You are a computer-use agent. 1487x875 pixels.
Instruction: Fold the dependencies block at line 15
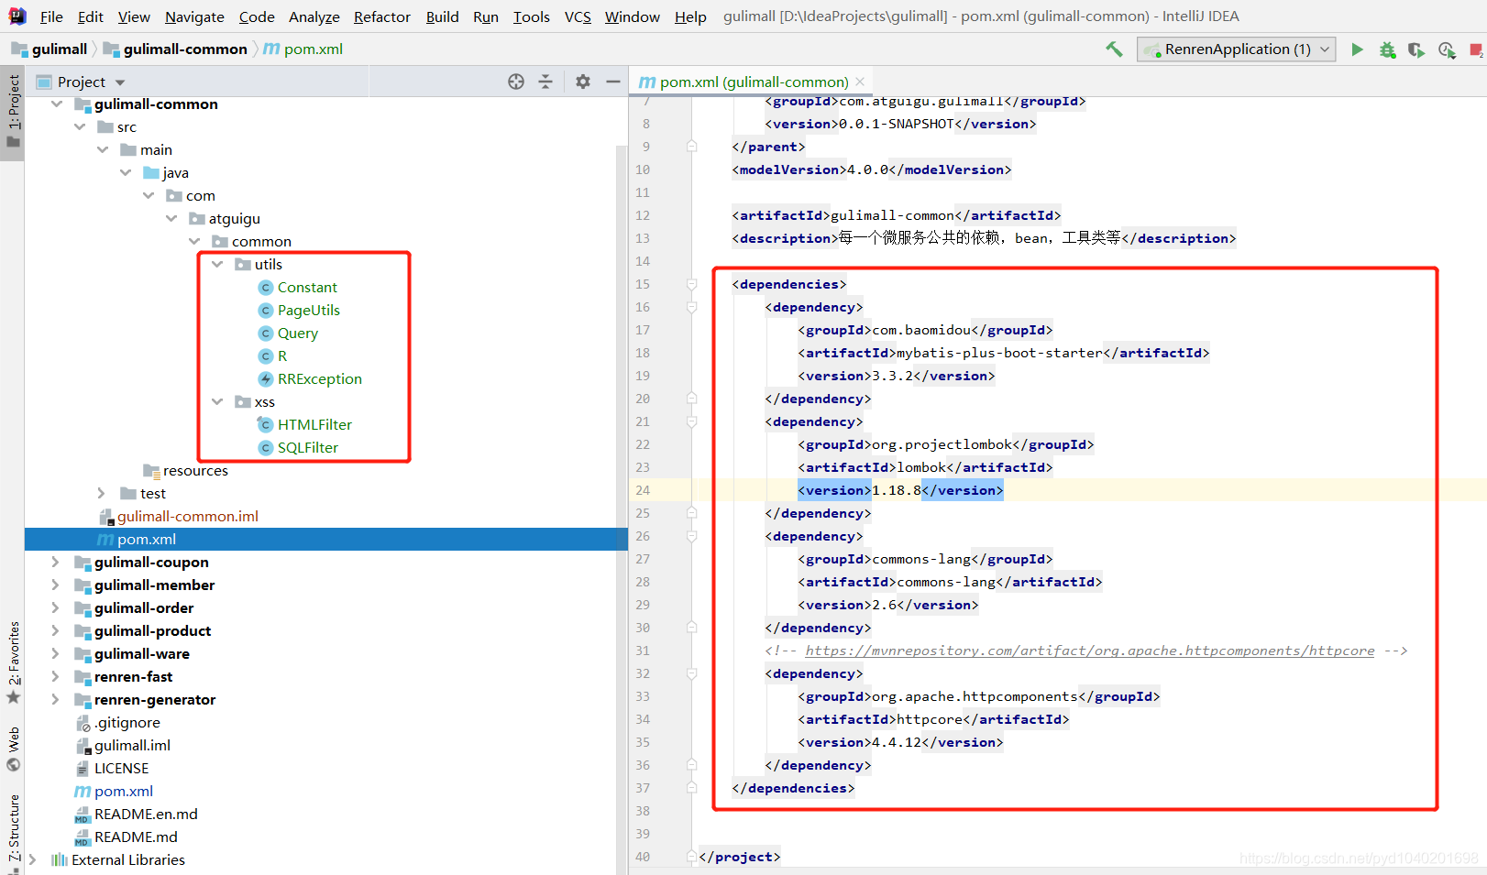click(692, 284)
